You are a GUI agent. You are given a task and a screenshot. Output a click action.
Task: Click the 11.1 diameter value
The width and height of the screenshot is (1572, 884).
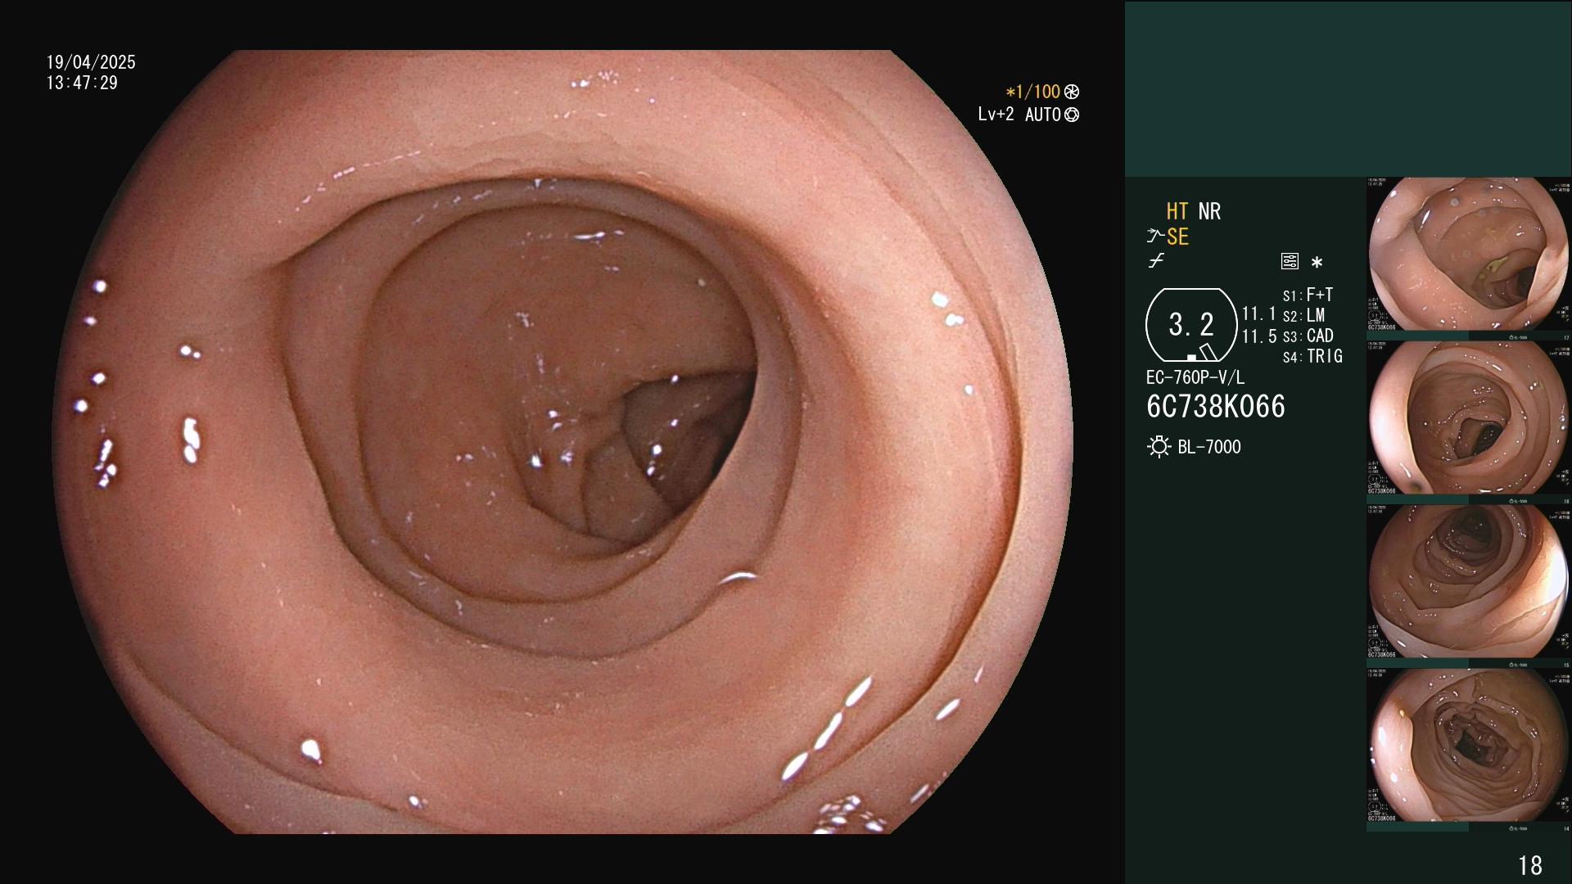[1259, 314]
